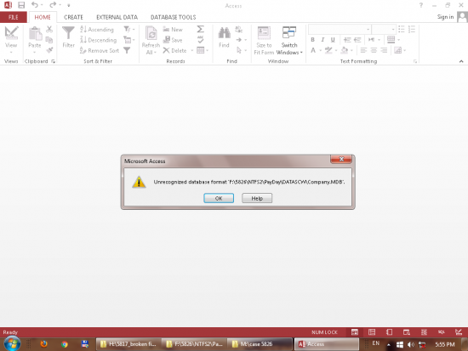The height and width of the screenshot is (351, 468).
Task: Click the Paste icon
Action: 35,33
